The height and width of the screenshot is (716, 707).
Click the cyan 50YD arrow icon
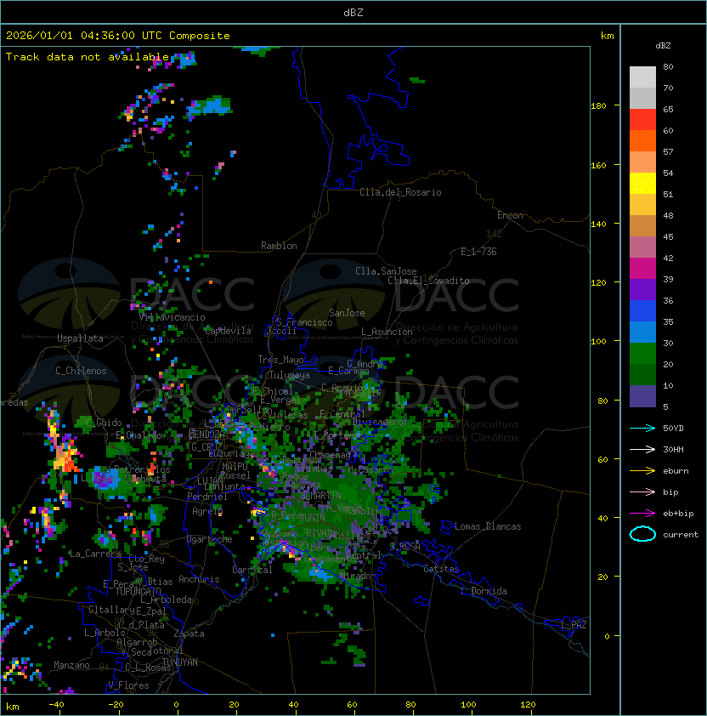pos(642,428)
